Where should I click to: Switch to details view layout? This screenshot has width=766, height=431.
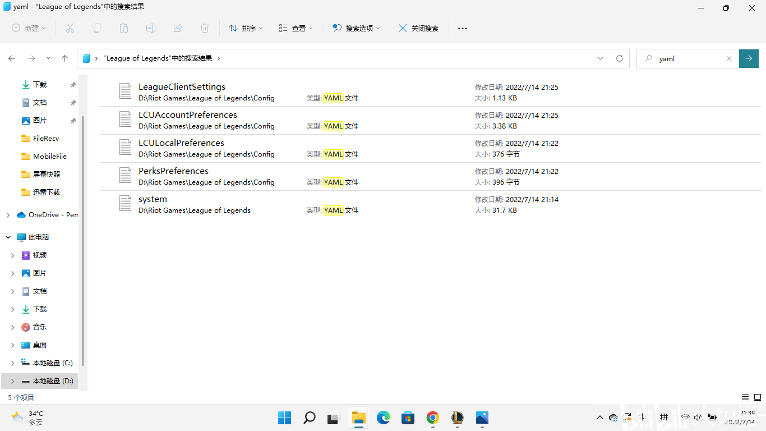tap(745, 397)
